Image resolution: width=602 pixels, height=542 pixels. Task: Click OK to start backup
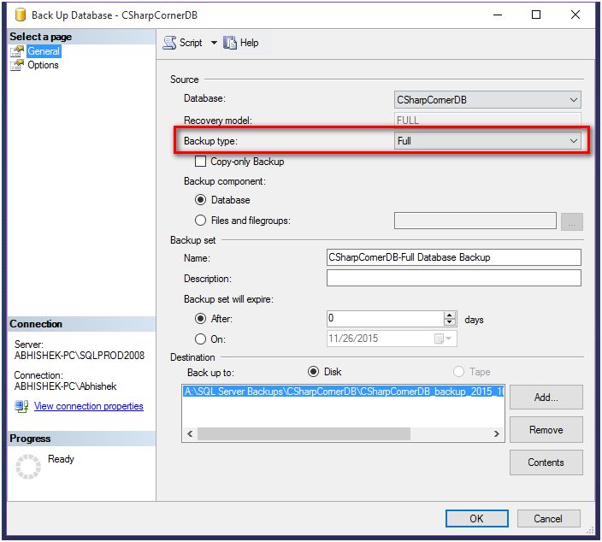(x=477, y=519)
